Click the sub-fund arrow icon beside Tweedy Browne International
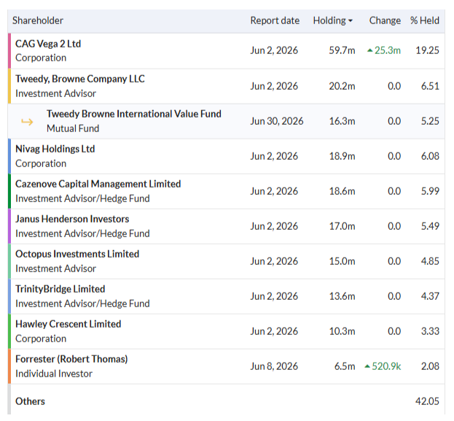The width and height of the screenshot is (454, 421). 27,122
